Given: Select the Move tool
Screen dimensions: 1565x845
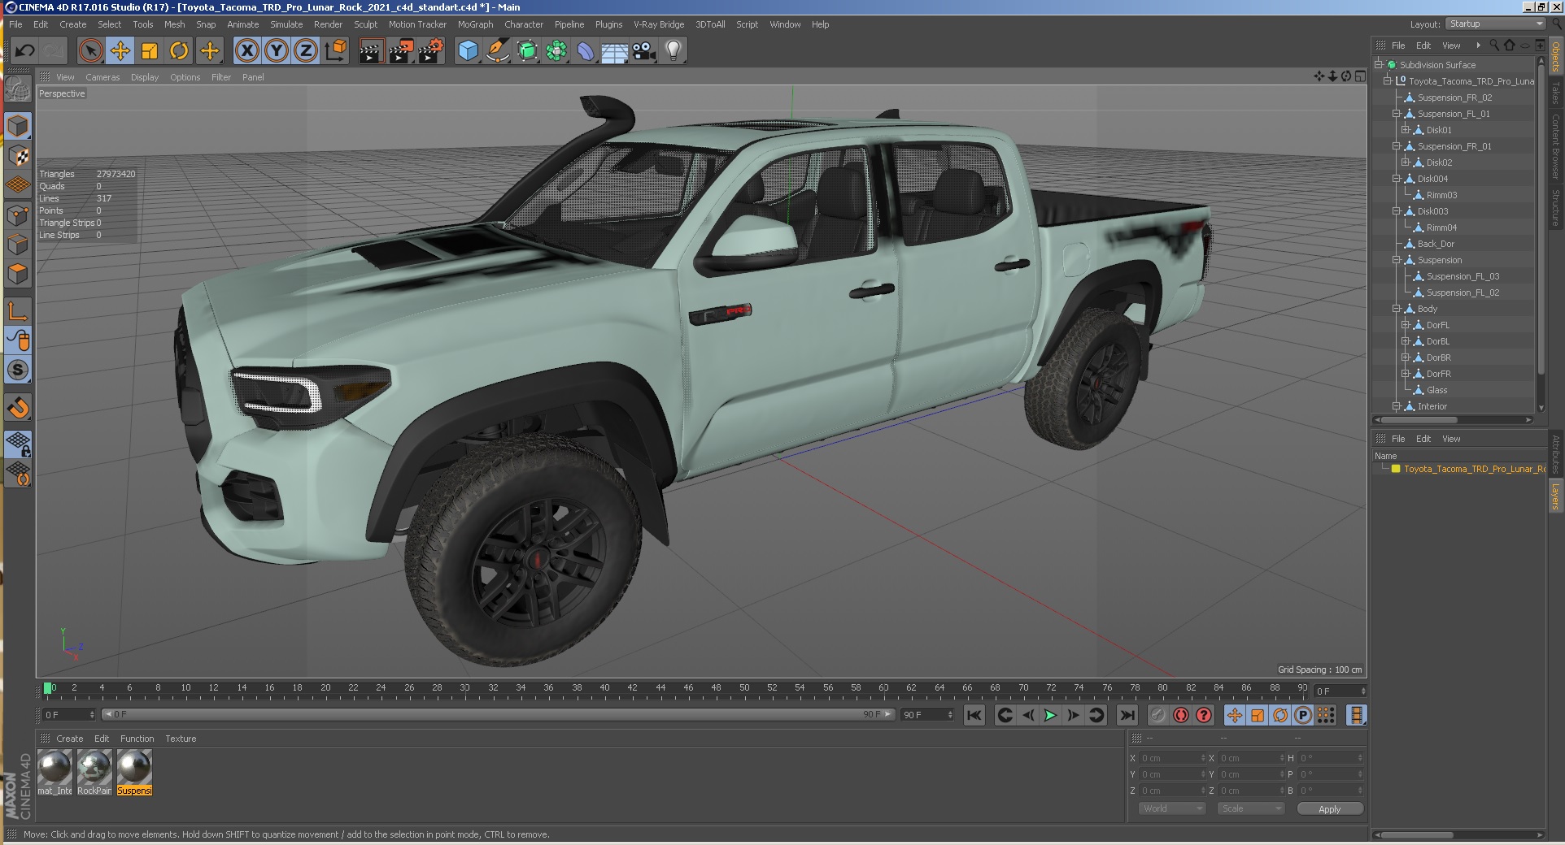Looking at the screenshot, I should [x=120, y=51].
